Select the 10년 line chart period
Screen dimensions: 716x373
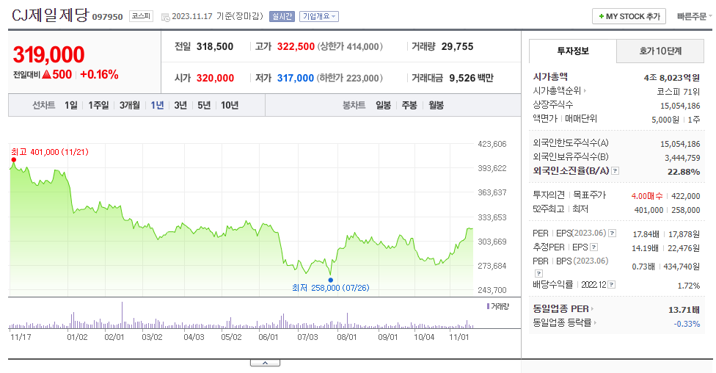(230, 105)
